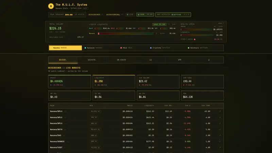The image size is (272, 153).
Task: Click the PULSEX V2 tag in USDT row
Action: pyautogui.click(x=96, y=148)
